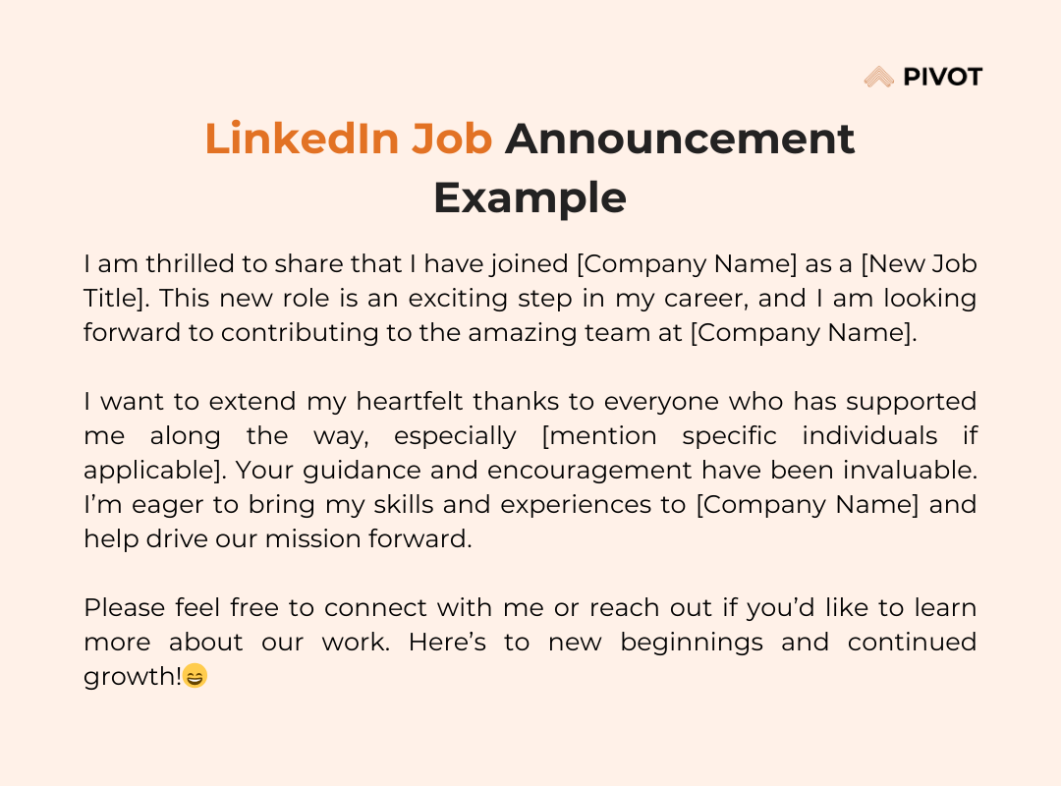Click the words 'new beginnings'
The image size is (1061, 786).
tap(655, 642)
